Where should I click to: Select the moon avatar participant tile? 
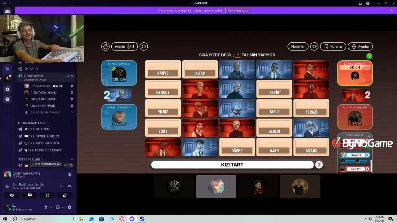pyautogui.click(x=216, y=187)
